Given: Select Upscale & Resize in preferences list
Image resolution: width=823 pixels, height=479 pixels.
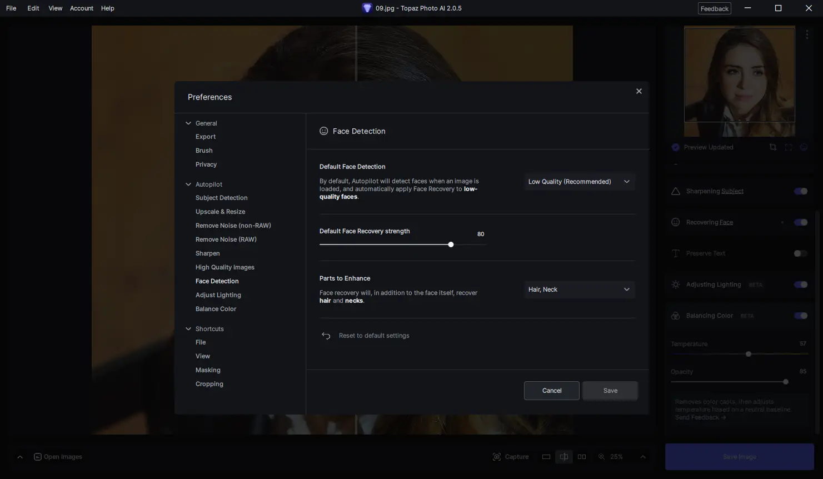Looking at the screenshot, I should [x=220, y=212].
